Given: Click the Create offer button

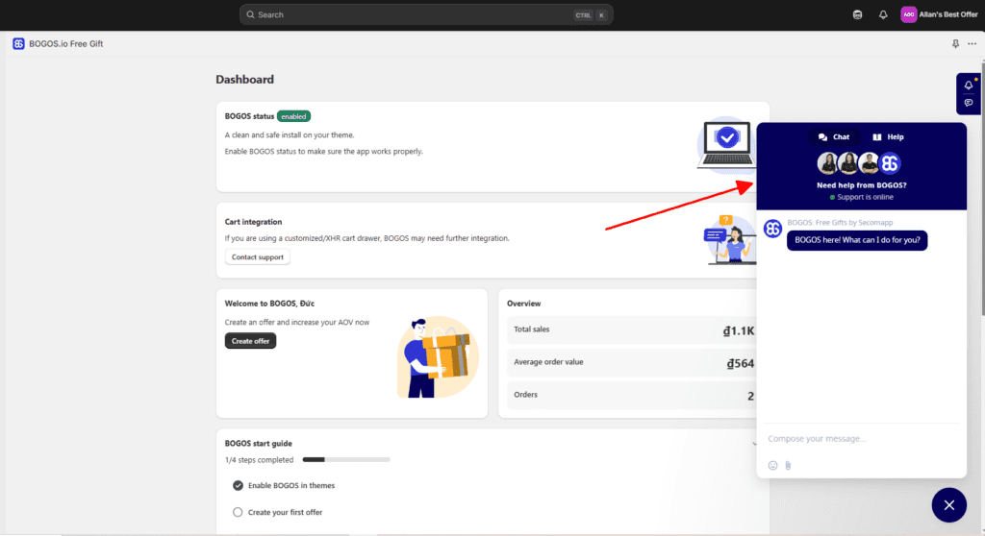Looking at the screenshot, I should tap(250, 341).
